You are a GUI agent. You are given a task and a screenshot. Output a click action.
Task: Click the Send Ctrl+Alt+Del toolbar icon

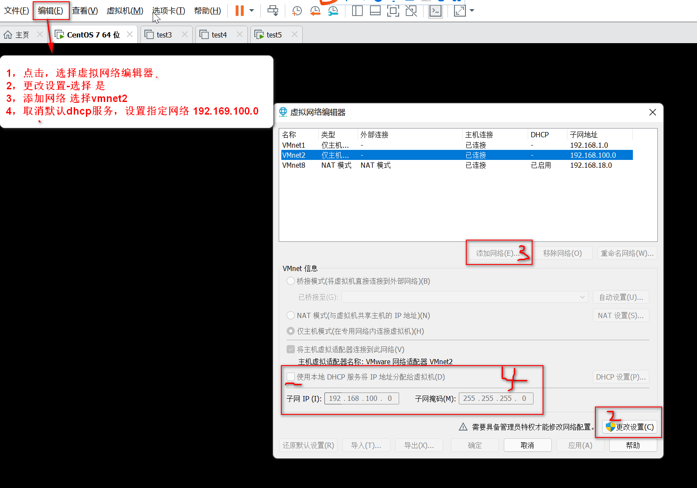tap(273, 11)
